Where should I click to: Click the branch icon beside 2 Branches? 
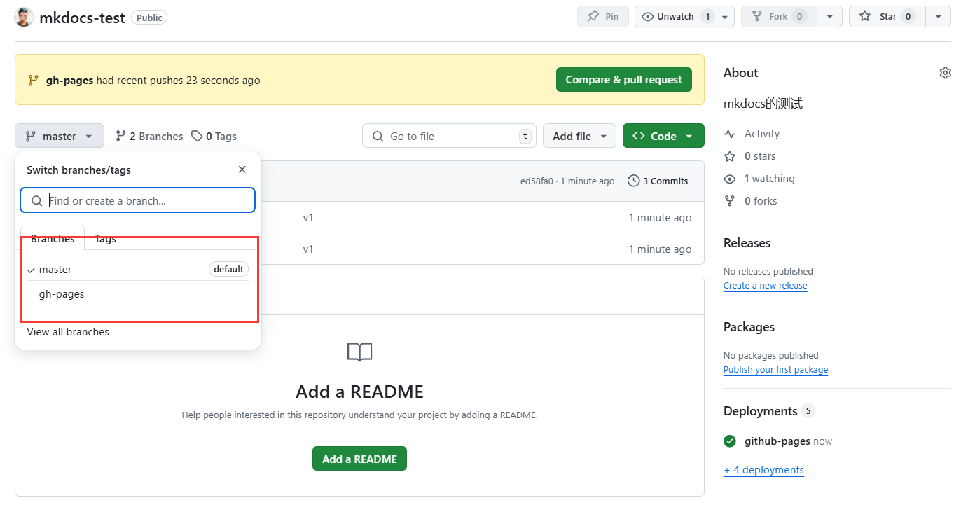[x=120, y=137]
